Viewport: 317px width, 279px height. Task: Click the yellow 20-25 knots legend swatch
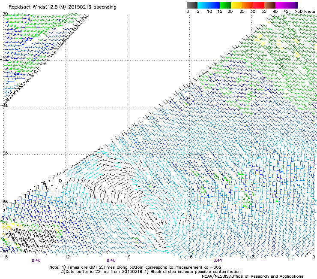coord(236,5)
